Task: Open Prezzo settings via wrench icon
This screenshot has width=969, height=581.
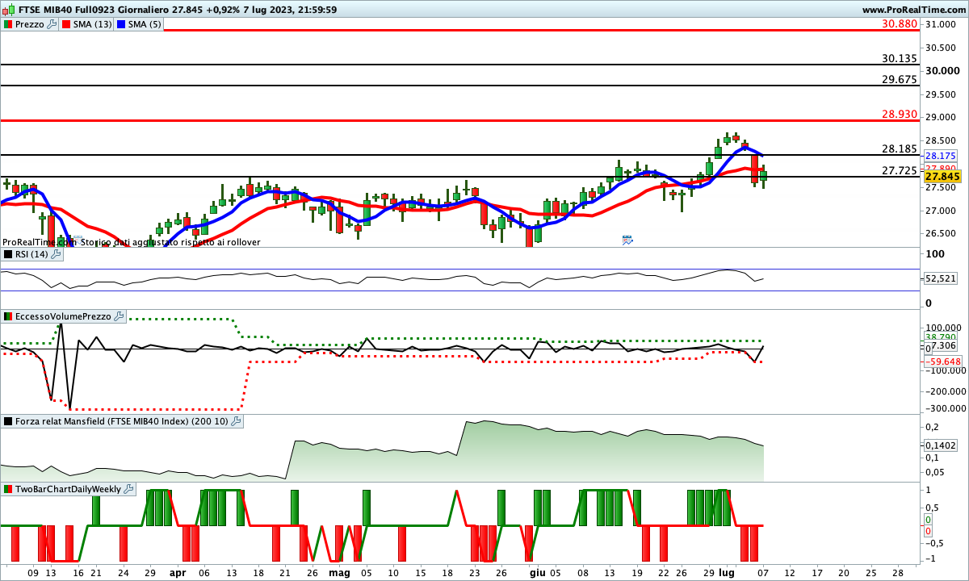Action: click(x=52, y=24)
